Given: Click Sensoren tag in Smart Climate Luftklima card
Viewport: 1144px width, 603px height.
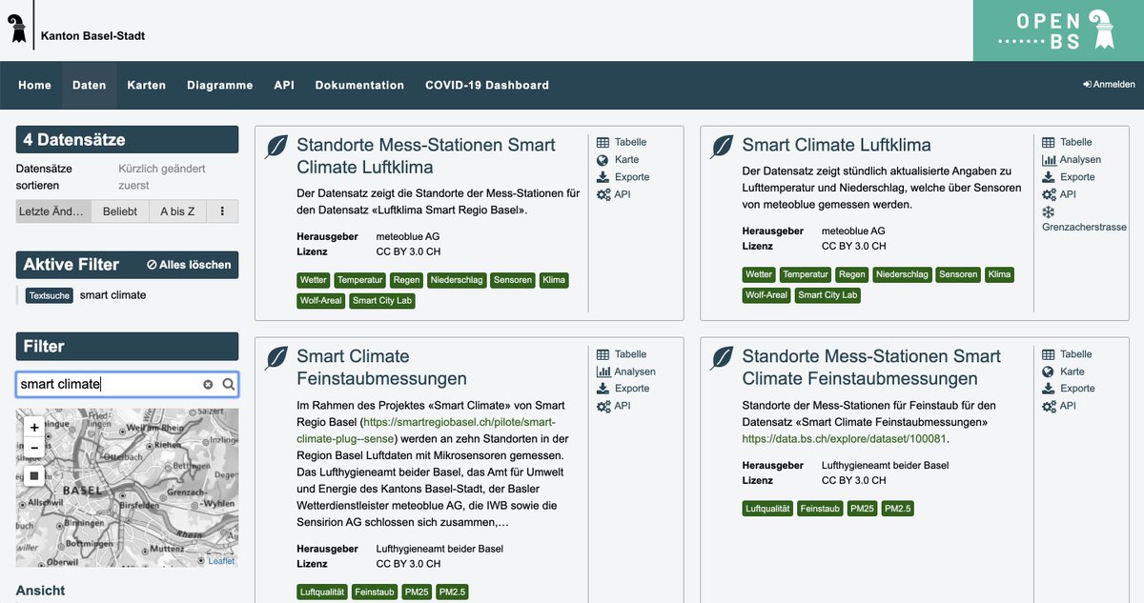Looking at the screenshot, I should coord(958,274).
